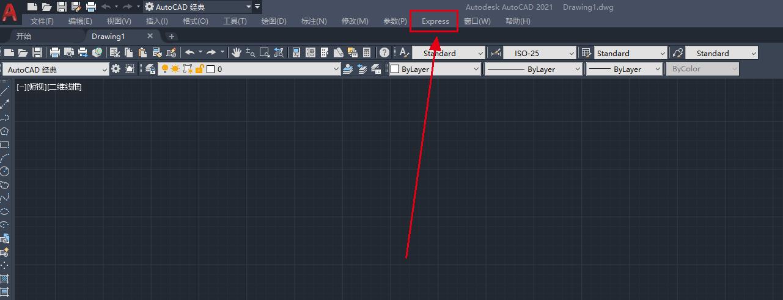Image resolution: width=783 pixels, height=300 pixels.
Task: Select the Pan hand tool
Action: pos(237,52)
